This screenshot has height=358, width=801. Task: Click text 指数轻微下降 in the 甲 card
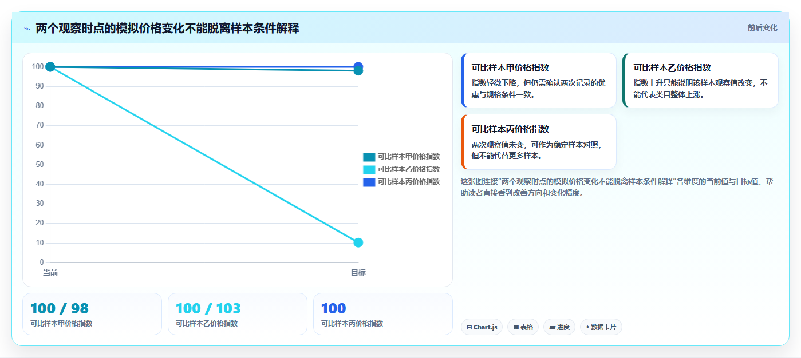pyautogui.click(x=494, y=83)
